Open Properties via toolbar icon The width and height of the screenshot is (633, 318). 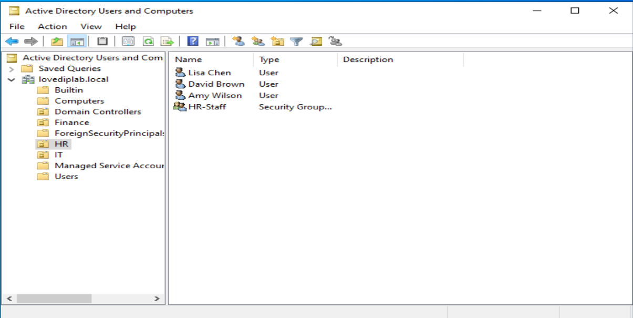[128, 41]
